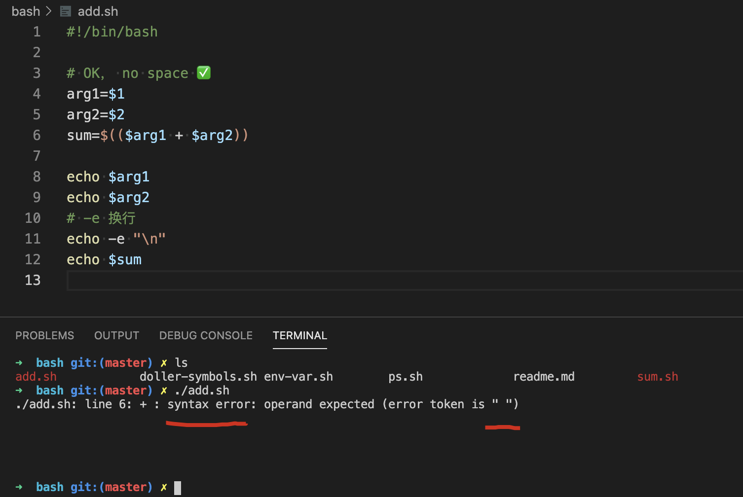Click the $sum variable on the last echo line
743x497 pixels.
click(x=125, y=259)
